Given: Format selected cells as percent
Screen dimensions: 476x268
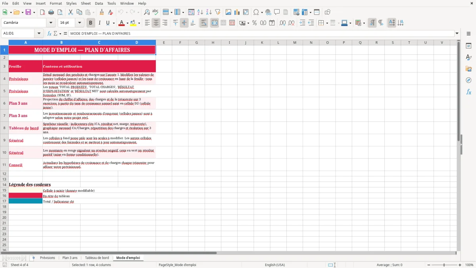Looking at the screenshot, I should tap(254, 23).
